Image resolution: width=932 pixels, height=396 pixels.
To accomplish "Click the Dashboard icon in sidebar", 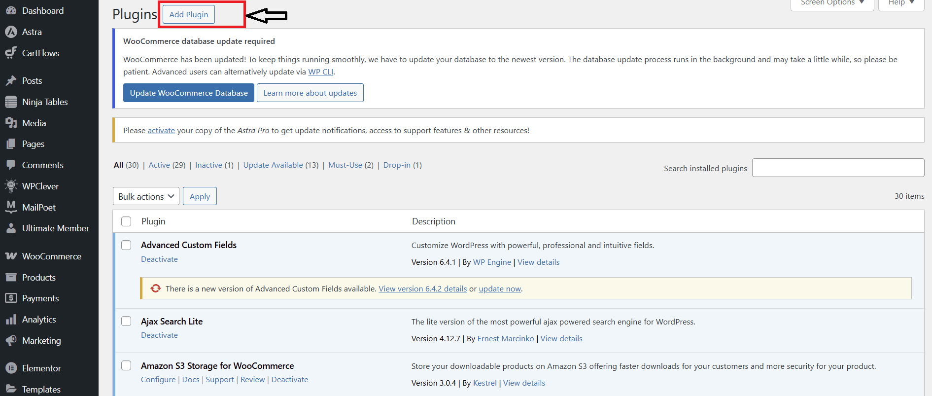I will pyautogui.click(x=11, y=10).
